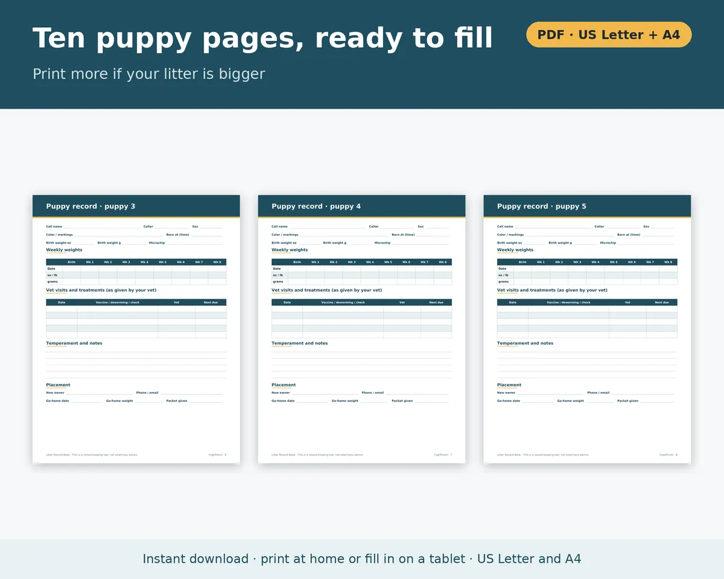This screenshot has width=724, height=579.
Task: Click the Microchip field on puppy 4 page
Action: pyautogui.click(x=411, y=242)
